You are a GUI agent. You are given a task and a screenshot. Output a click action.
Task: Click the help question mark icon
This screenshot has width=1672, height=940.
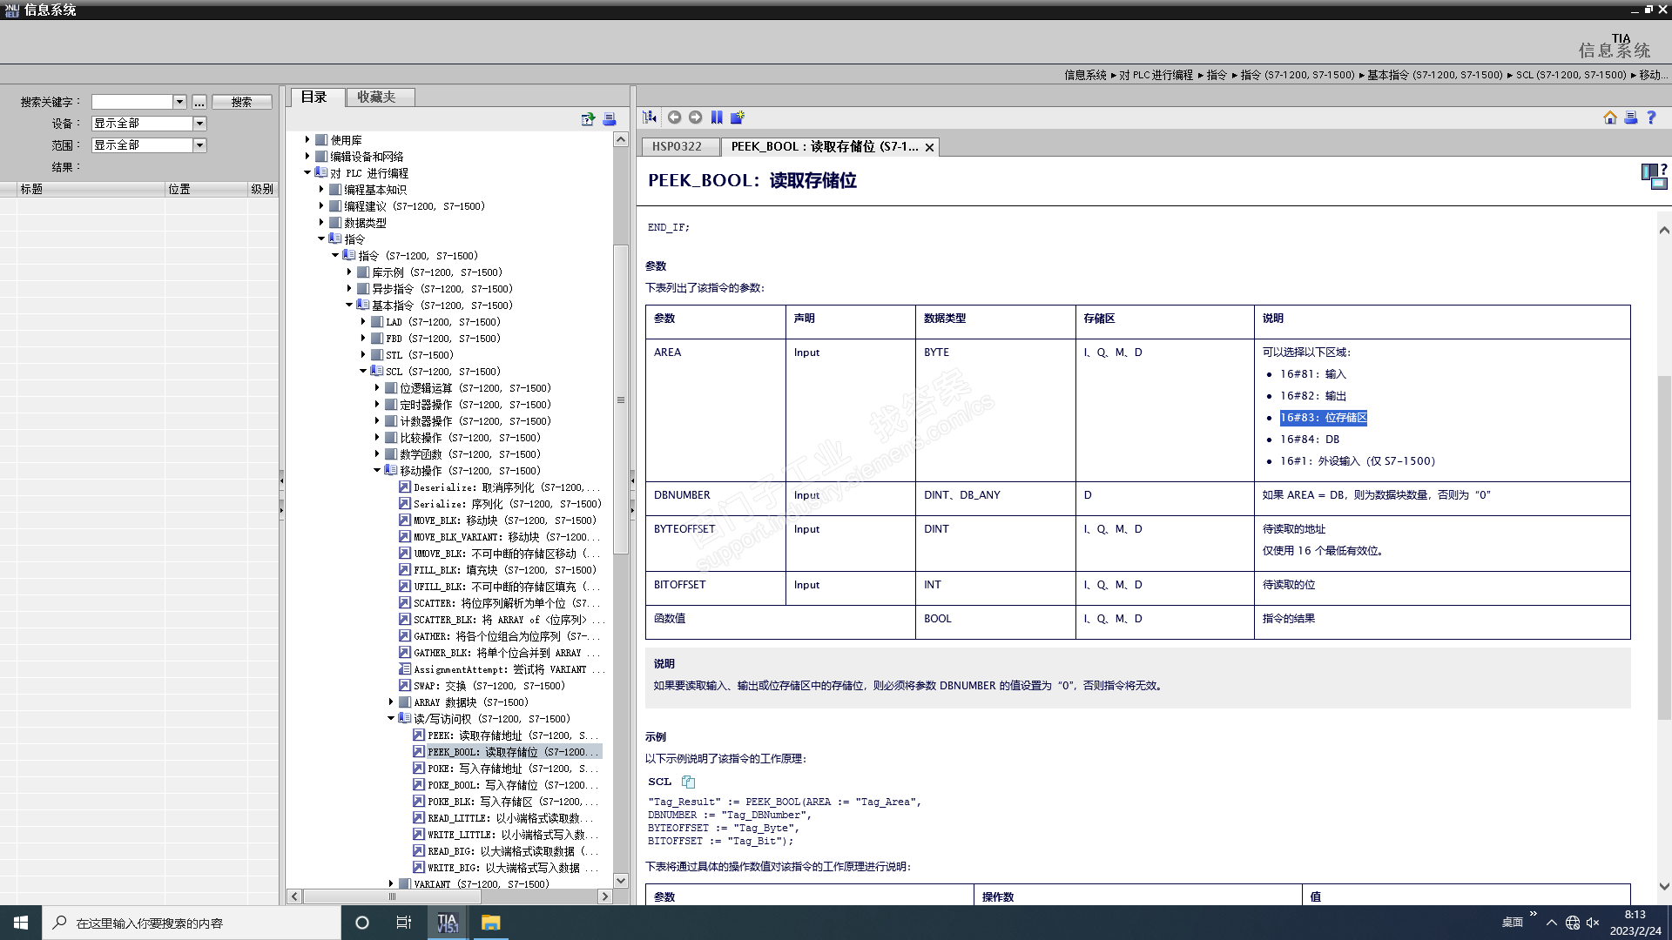pos(1651,117)
